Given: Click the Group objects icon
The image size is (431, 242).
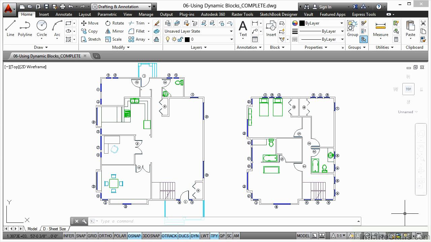Looking at the screenshot, I should (353, 28).
